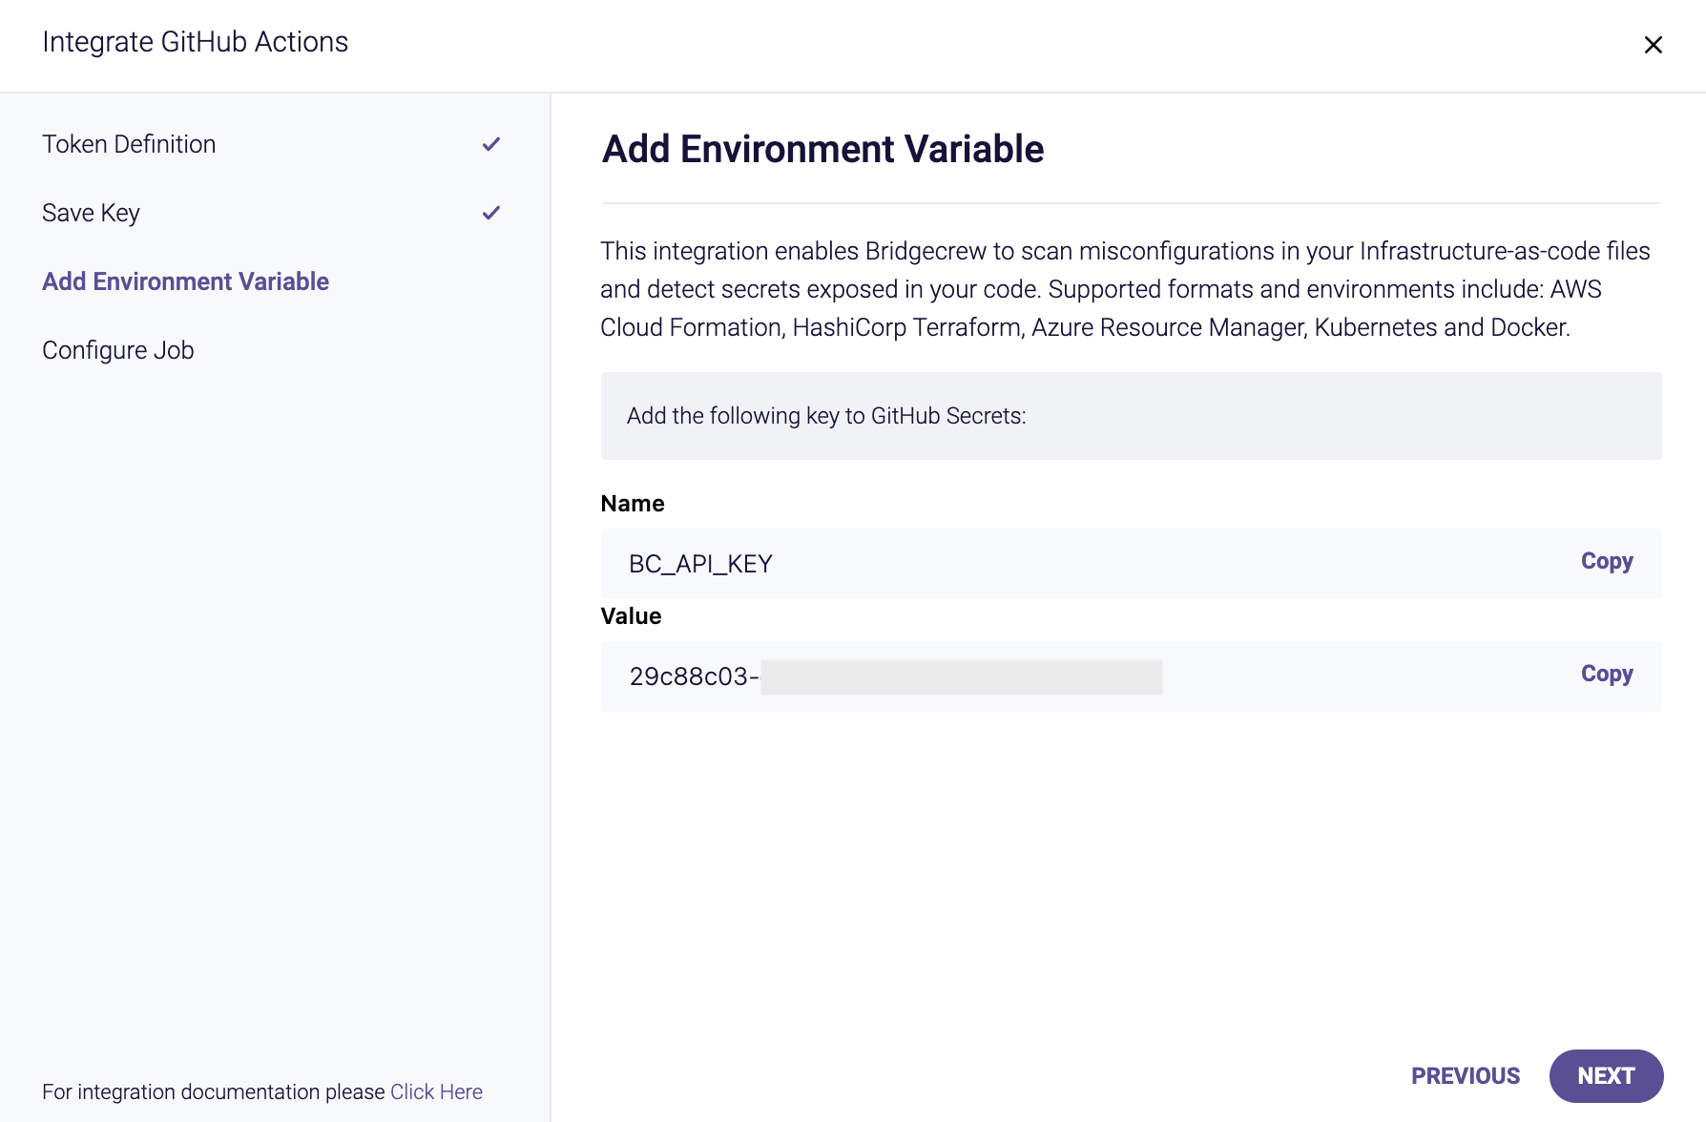Click the 29c88c03- value field
1706x1122 pixels.
point(1131,676)
